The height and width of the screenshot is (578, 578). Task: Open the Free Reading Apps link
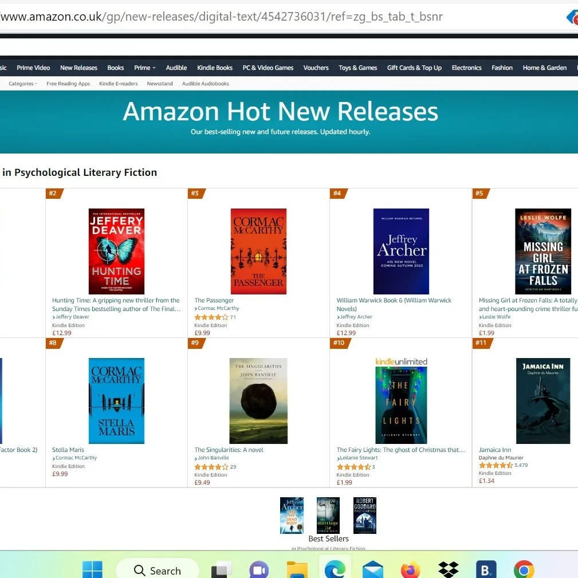click(x=68, y=84)
